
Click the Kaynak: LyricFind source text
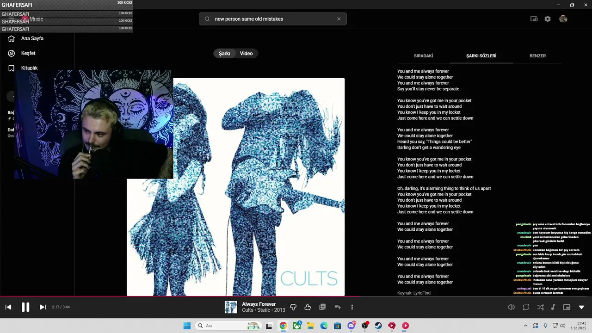tap(414, 293)
